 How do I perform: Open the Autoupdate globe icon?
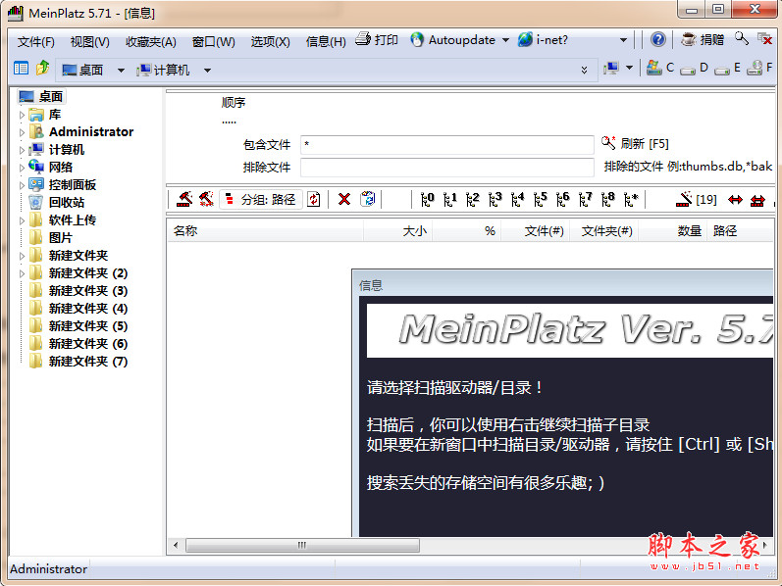[x=417, y=39]
